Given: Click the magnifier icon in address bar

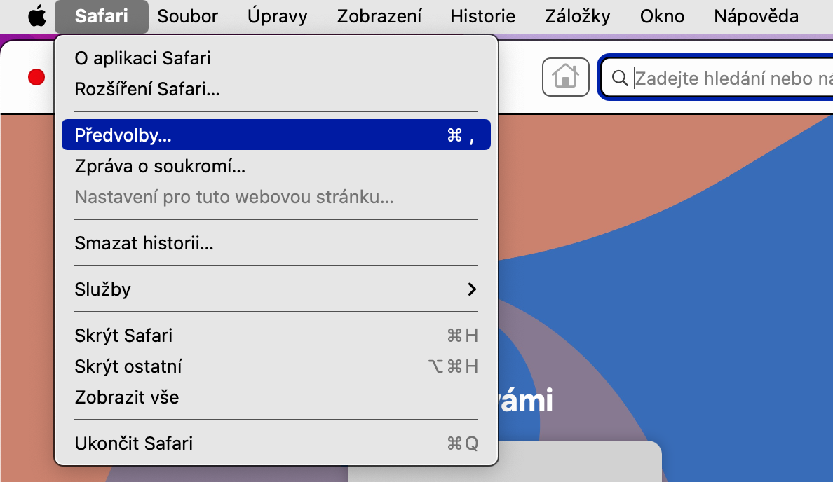Looking at the screenshot, I should (x=619, y=78).
